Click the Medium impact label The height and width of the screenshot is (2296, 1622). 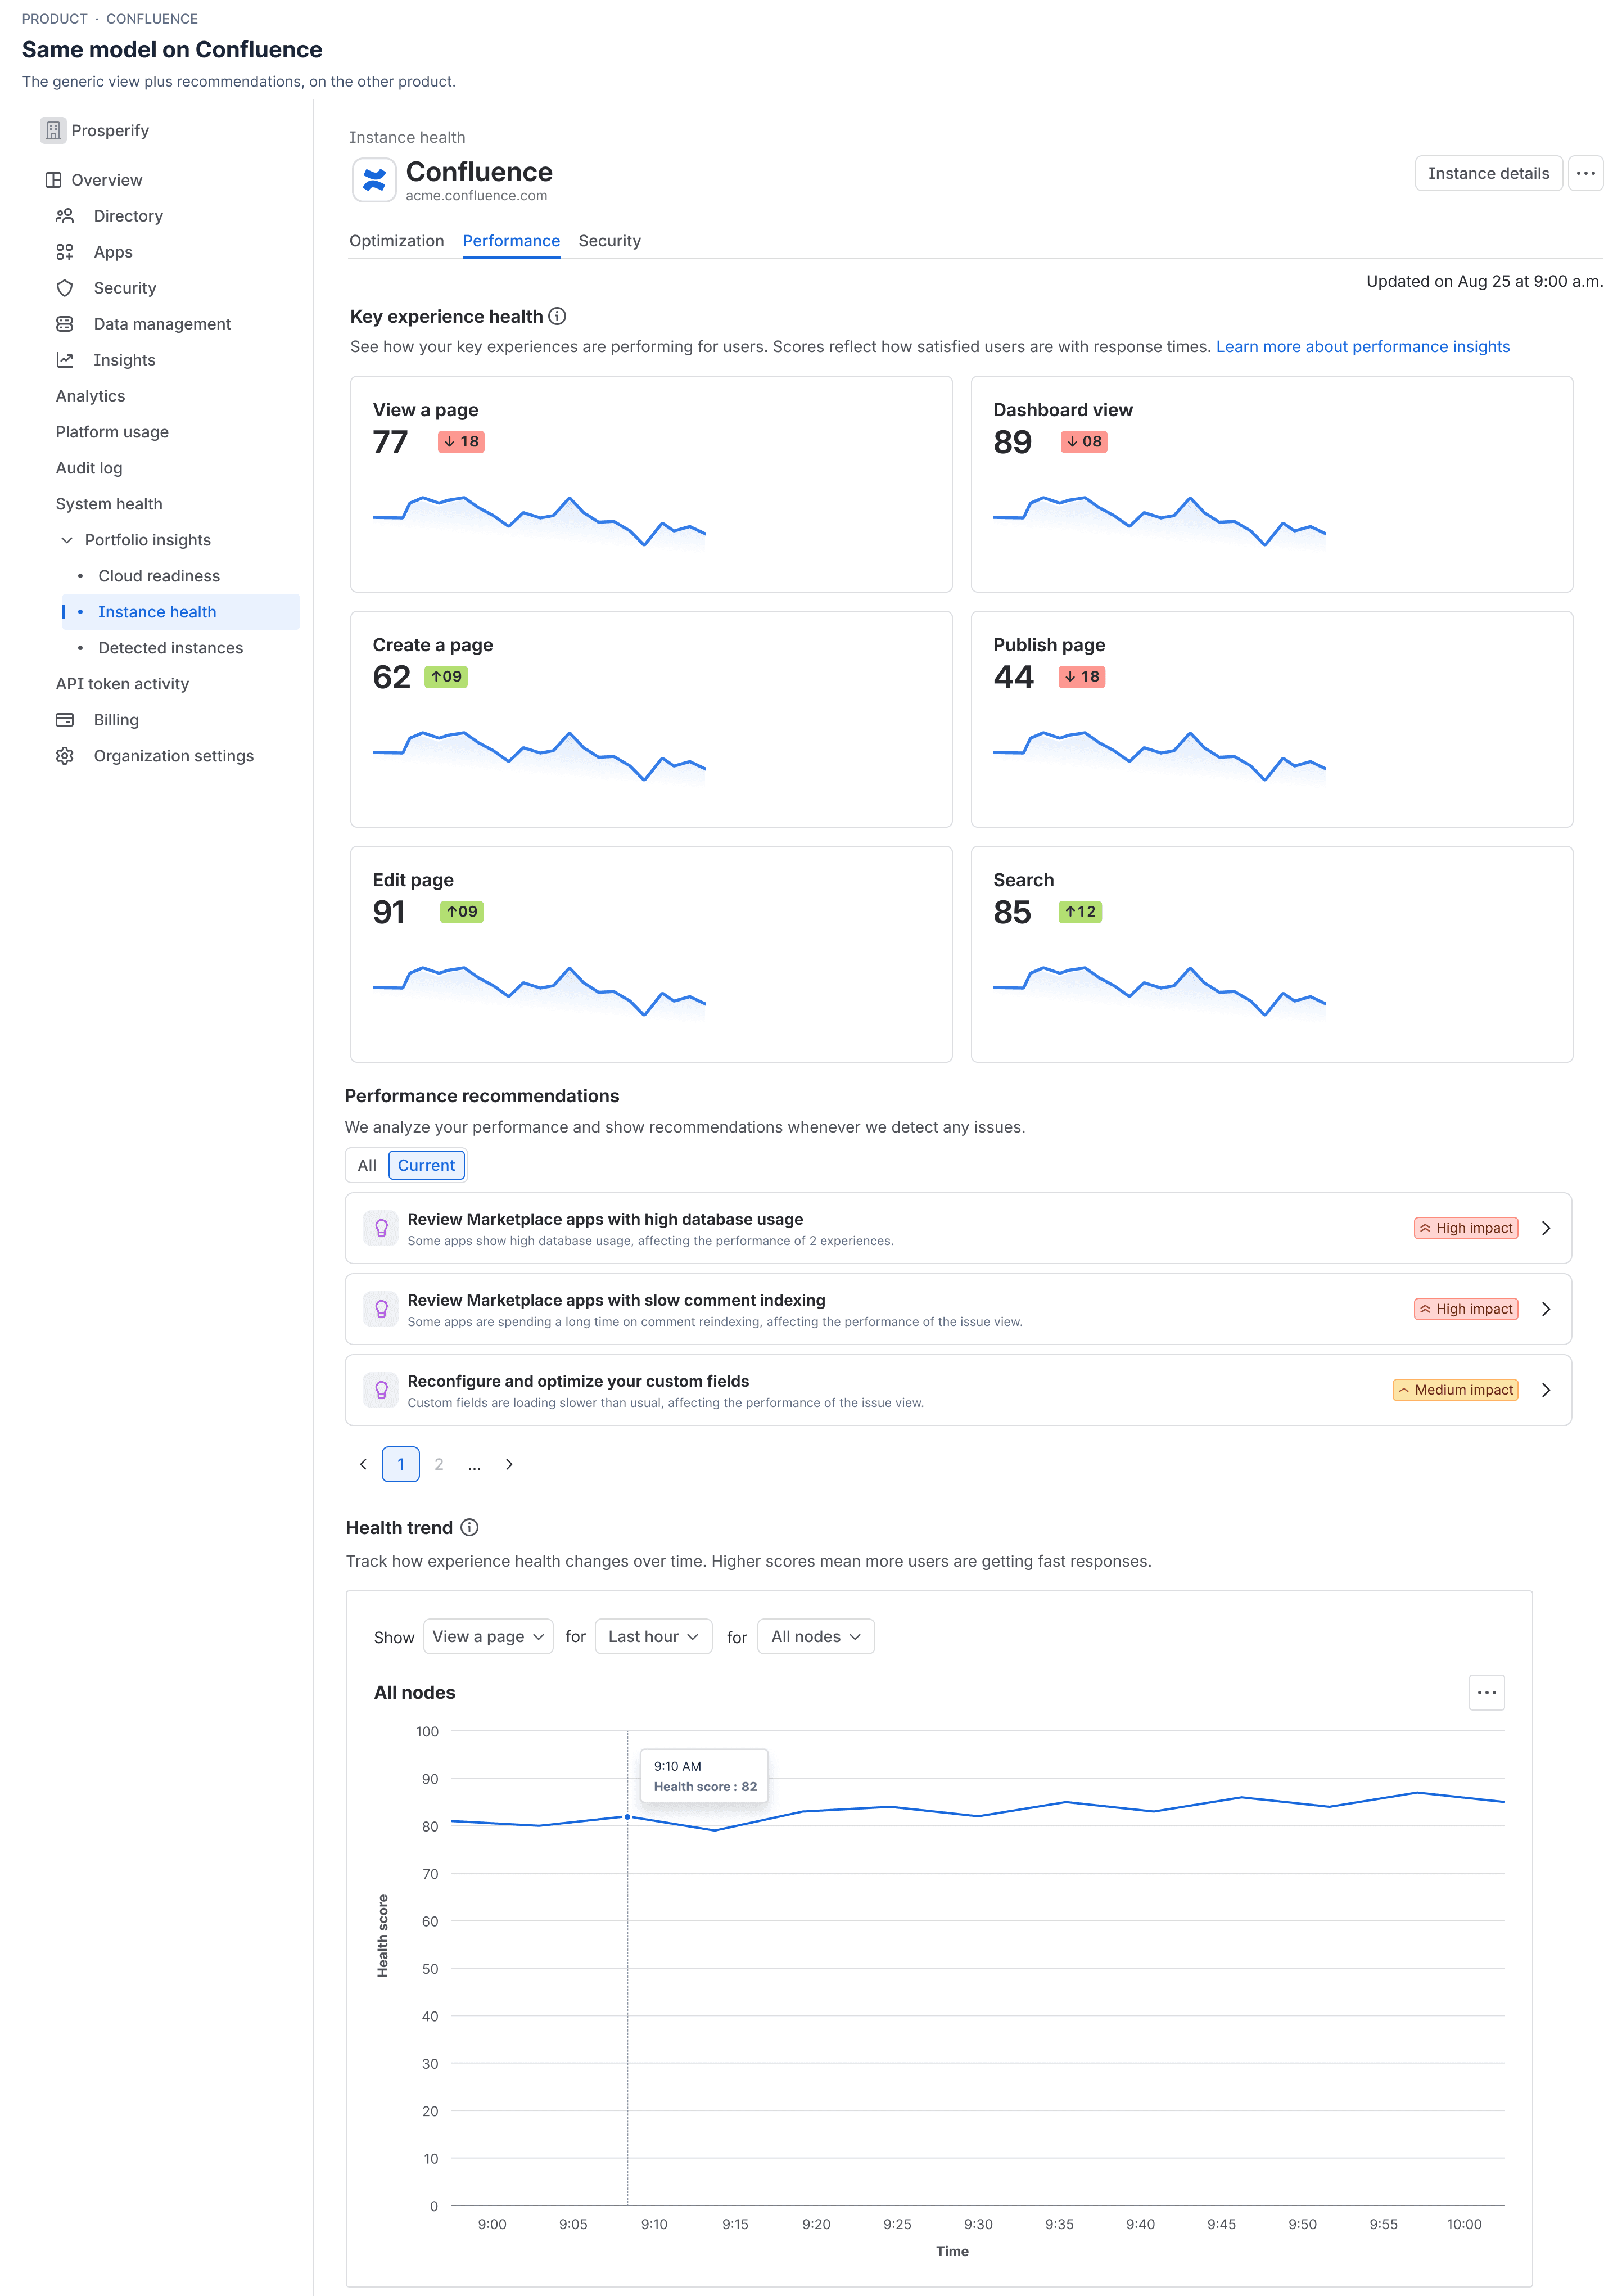click(x=1455, y=1390)
